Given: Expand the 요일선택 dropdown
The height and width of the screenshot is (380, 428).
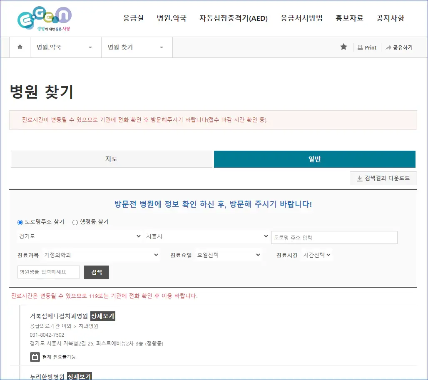Looking at the screenshot, I should coord(228,255).
